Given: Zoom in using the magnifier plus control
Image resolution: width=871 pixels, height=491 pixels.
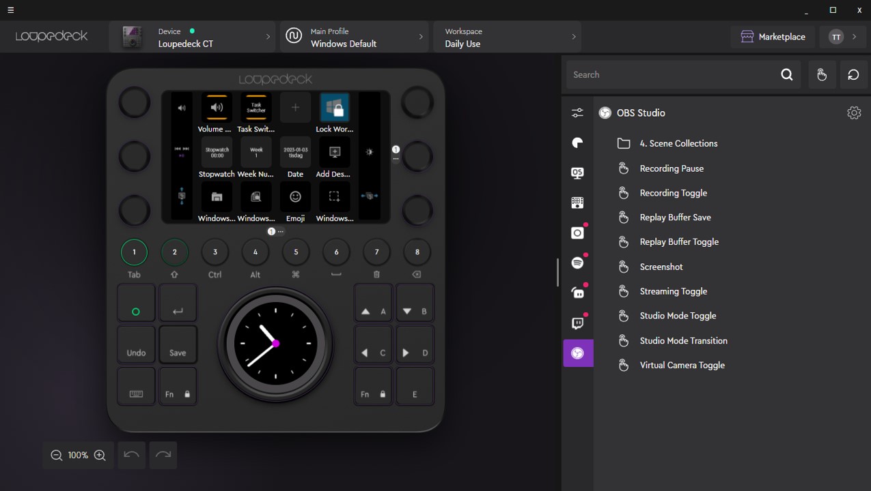Looking at the screenshot, I should [x=100, y=455].
